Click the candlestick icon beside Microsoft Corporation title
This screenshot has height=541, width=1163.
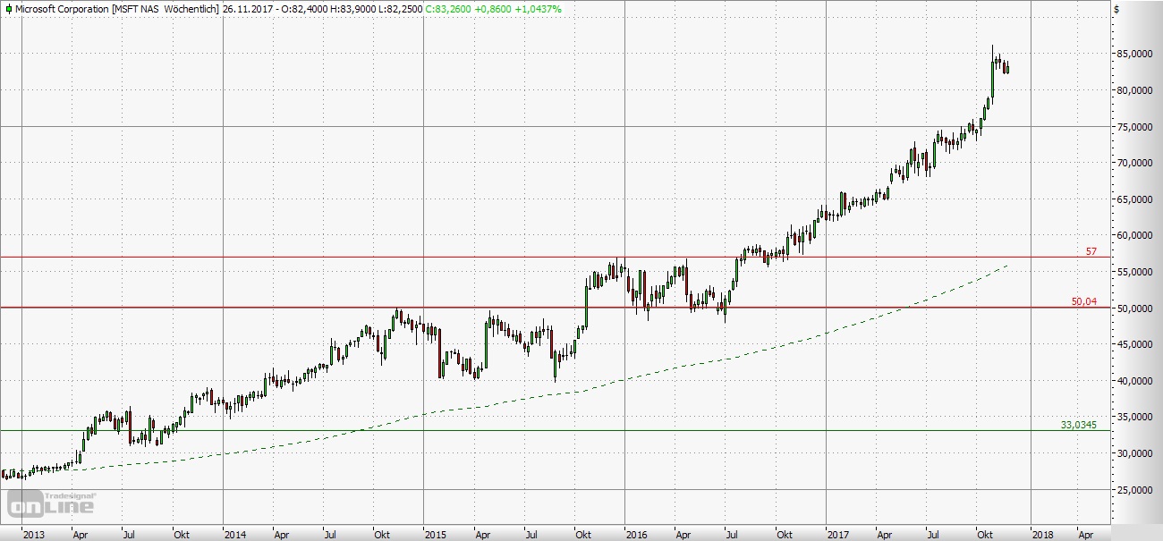tap(7, 8)
